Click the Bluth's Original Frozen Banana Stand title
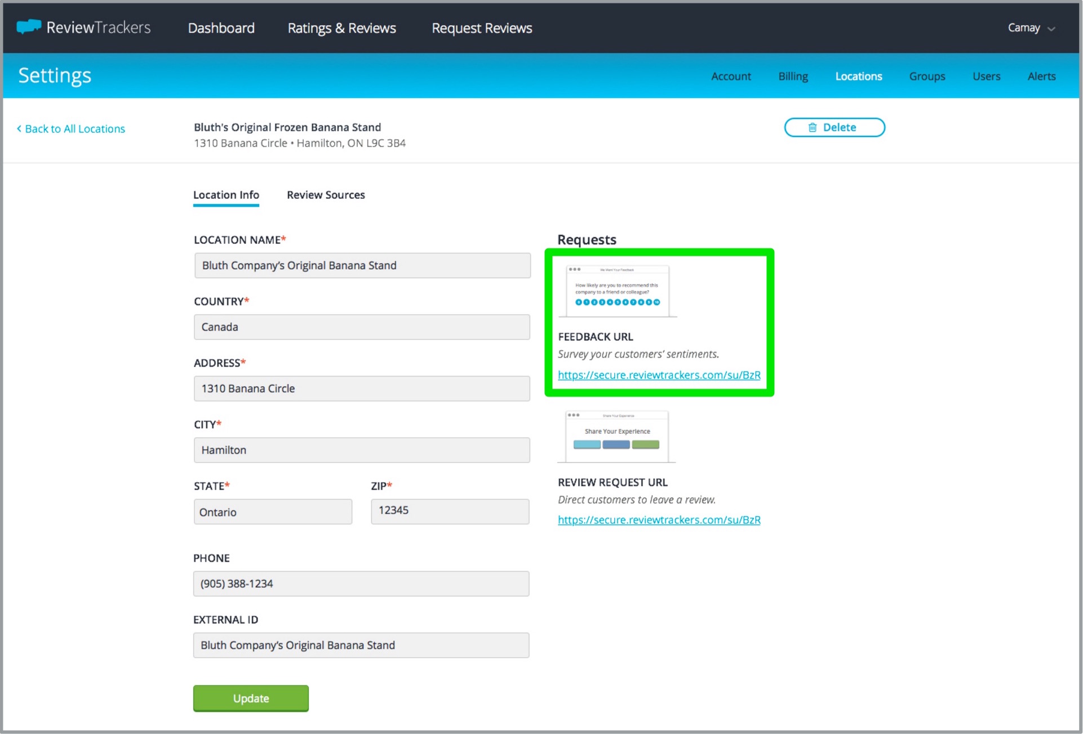Image resolution: width=1083 pixels, height=734 pixels. 287,127
